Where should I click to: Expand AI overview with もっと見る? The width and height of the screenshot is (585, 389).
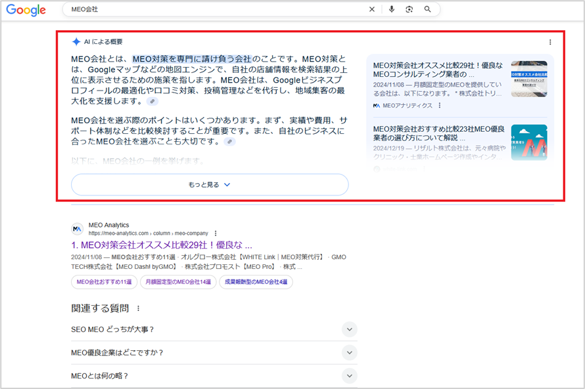(210, 184)
